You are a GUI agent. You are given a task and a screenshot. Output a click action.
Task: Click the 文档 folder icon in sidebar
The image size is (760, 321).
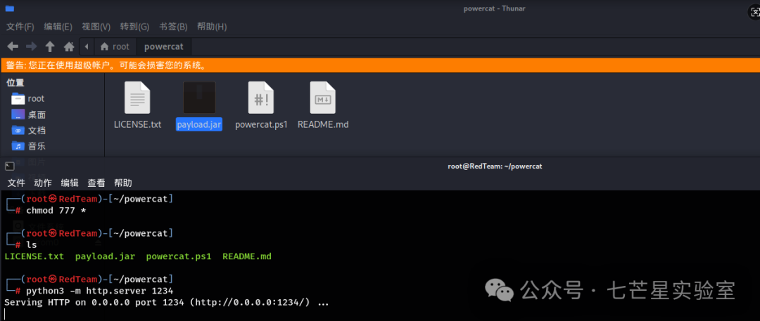18,130
